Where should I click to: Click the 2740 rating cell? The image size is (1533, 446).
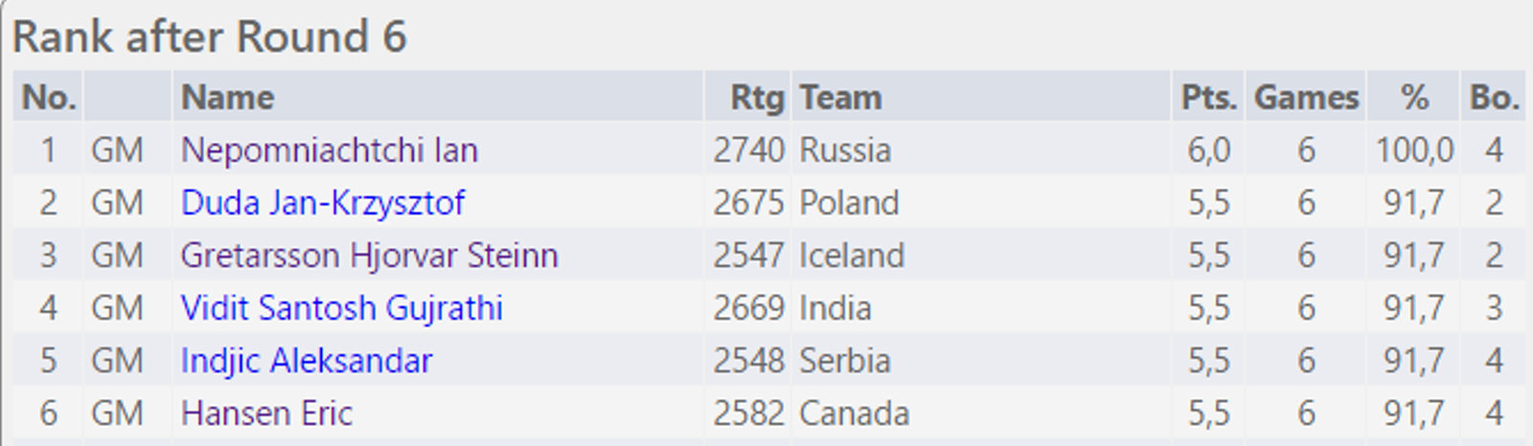tap(748, 150)
